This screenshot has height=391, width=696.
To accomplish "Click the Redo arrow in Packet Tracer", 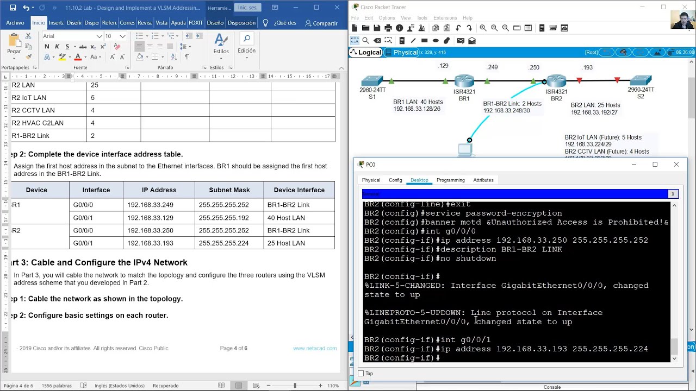I will (469, 28).
